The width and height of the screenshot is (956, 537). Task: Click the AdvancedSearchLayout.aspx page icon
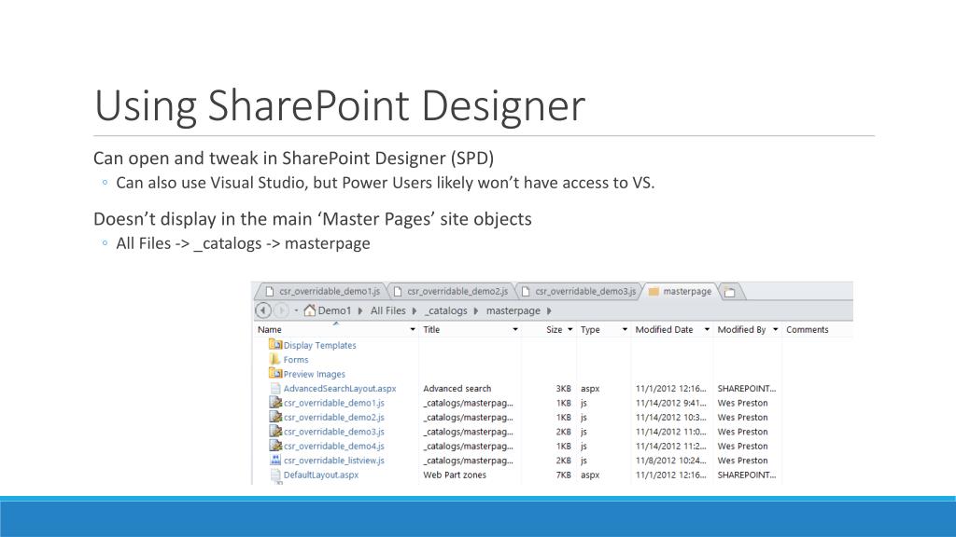pos(275,389)
